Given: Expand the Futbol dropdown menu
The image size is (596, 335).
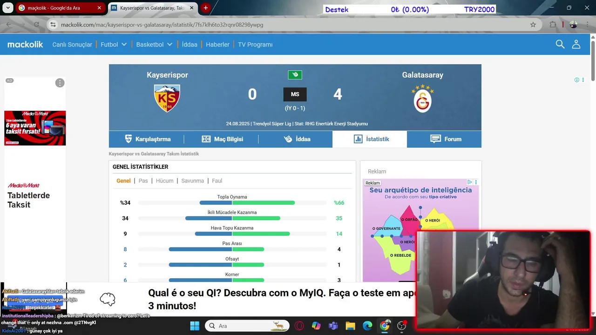Looking at the screenshot, I should point(114,45).
